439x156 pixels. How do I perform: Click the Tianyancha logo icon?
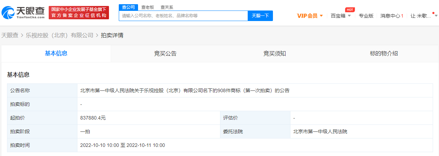coord(8,13)
